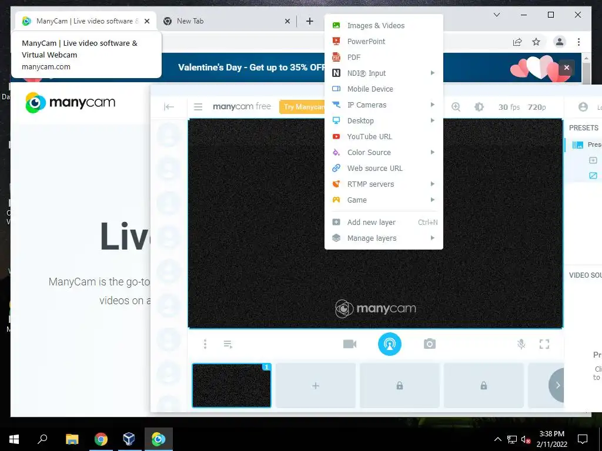This screenshot has width=602, height=451.
Task: Add a new source with plus slot
Action: point(316,385)
